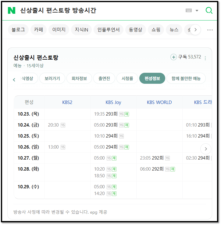Click the 편성 column header
Viewport: 221px width, 225px height.
(29, 102)
